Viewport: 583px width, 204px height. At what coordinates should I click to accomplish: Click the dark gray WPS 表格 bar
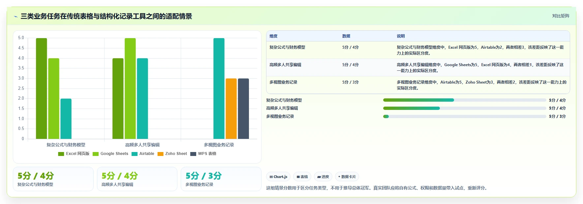(243, 109)
